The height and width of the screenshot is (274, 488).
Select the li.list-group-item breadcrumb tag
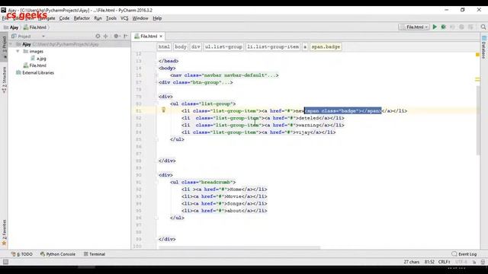point(273,47)
